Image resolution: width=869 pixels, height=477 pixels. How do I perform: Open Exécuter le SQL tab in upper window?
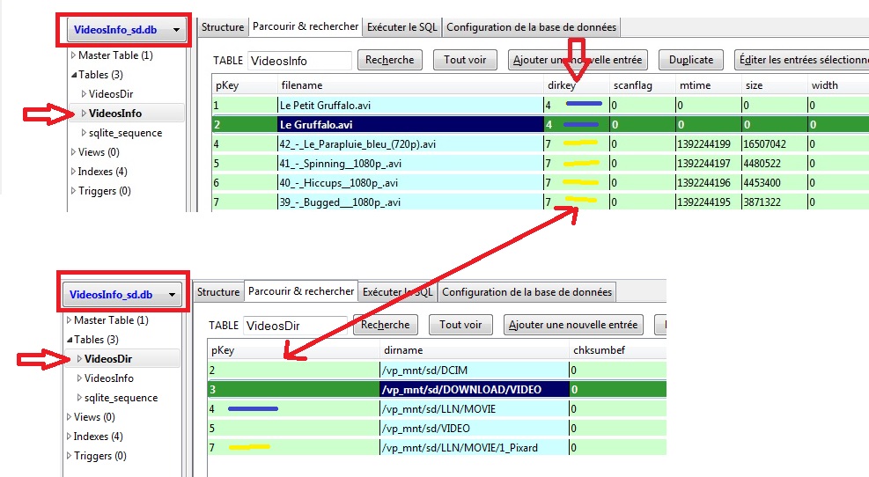click(402, 27)
